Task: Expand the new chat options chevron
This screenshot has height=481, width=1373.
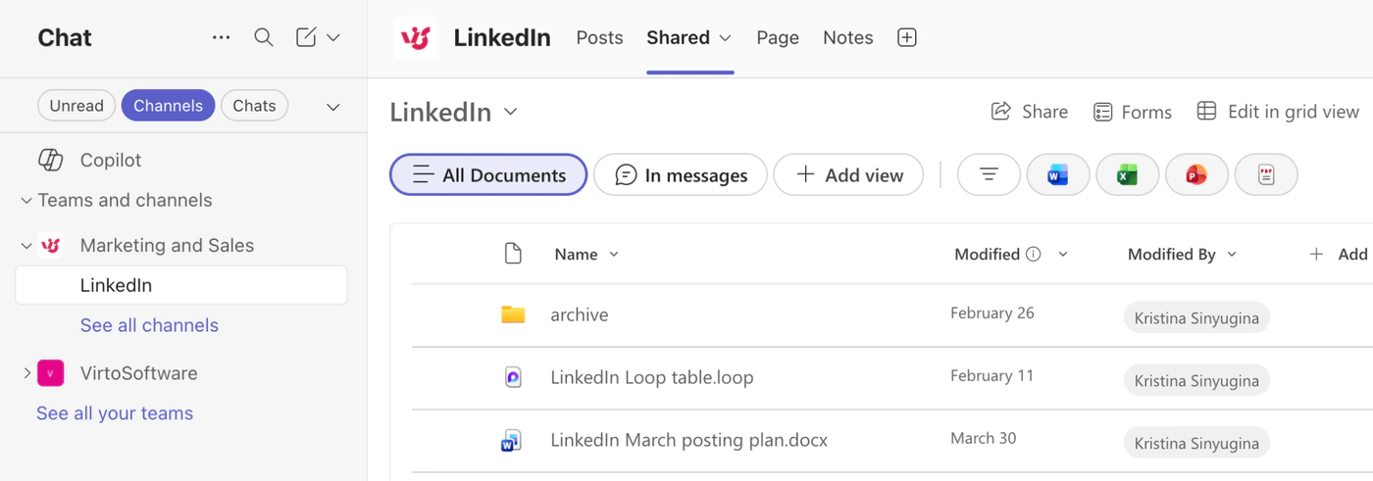Action: tap(333, 37)
